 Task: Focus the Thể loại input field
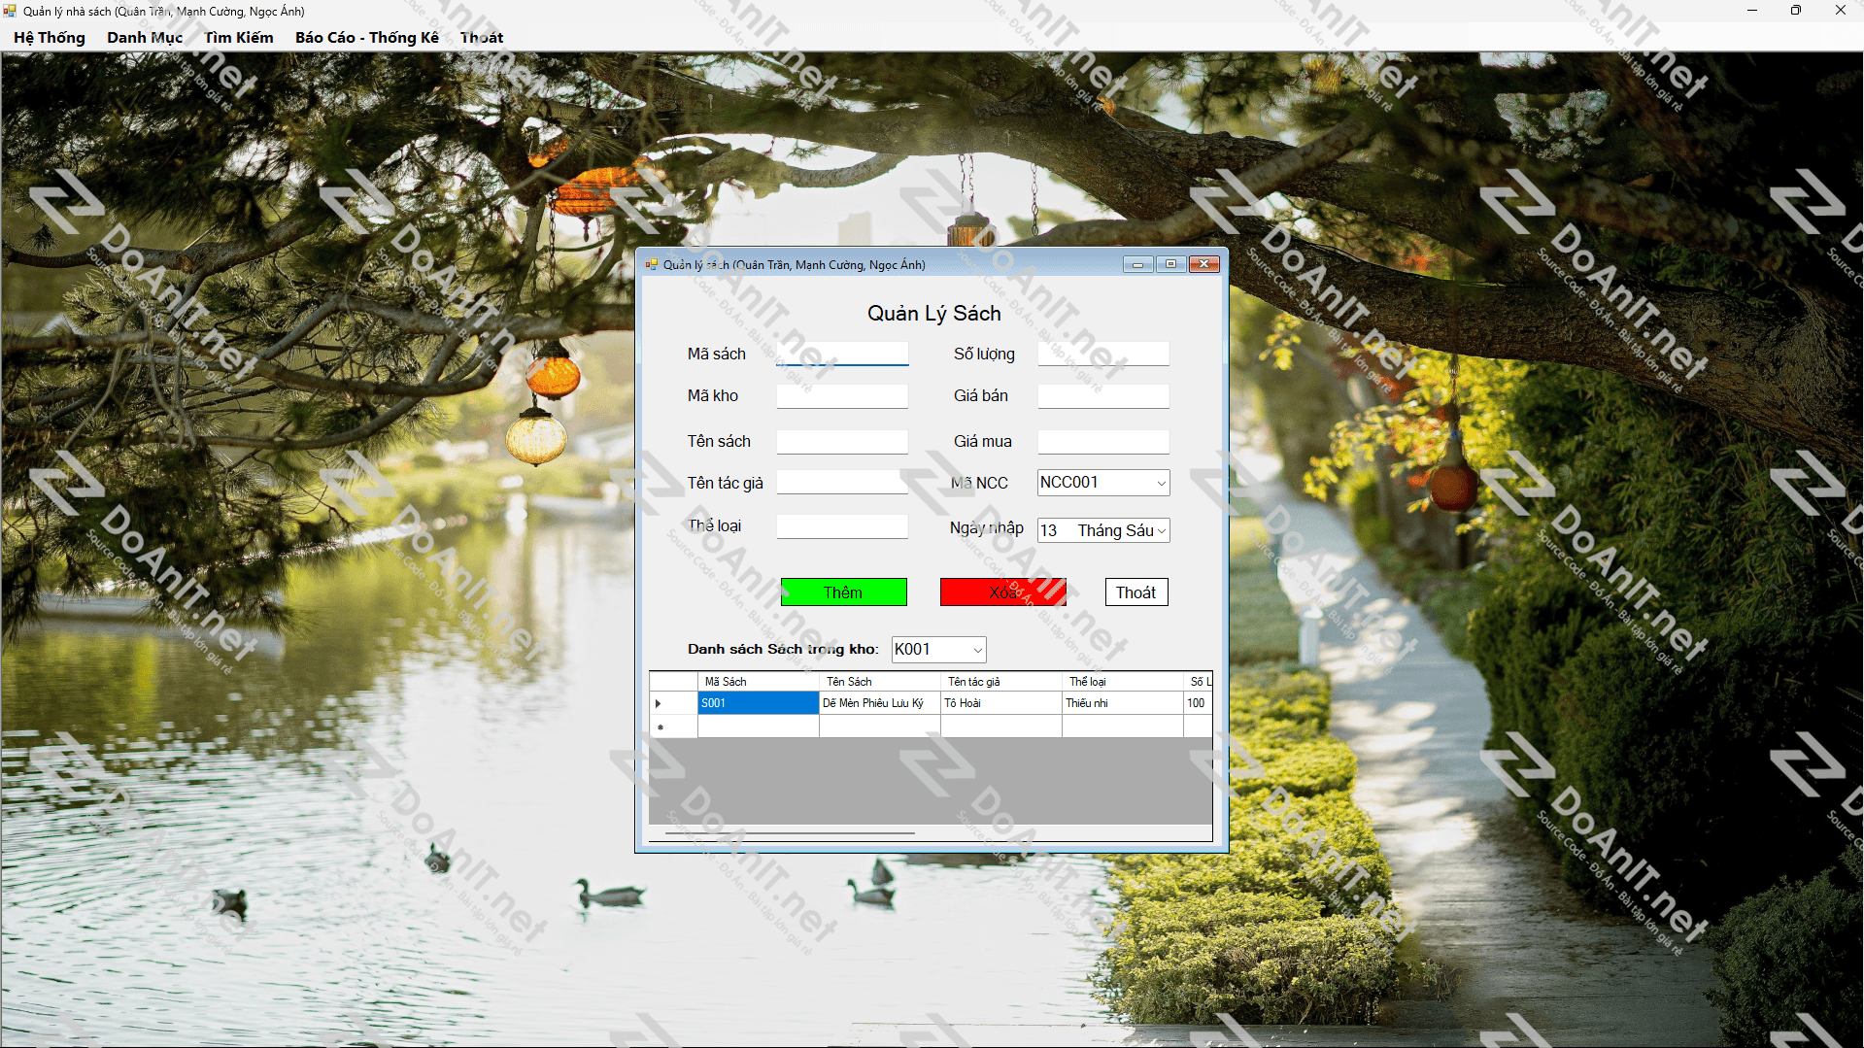pyautogui.click(x=842, y=525)
